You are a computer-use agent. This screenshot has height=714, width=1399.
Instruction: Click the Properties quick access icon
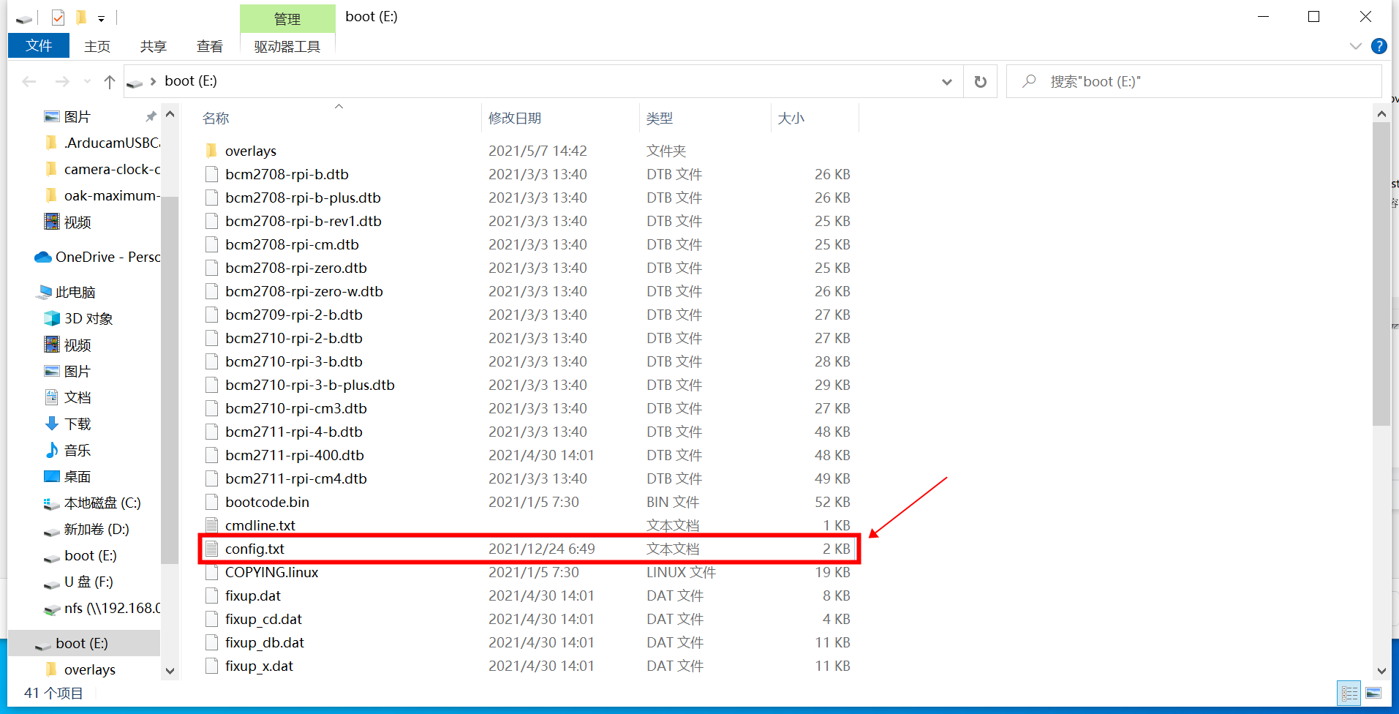point(59,17)
